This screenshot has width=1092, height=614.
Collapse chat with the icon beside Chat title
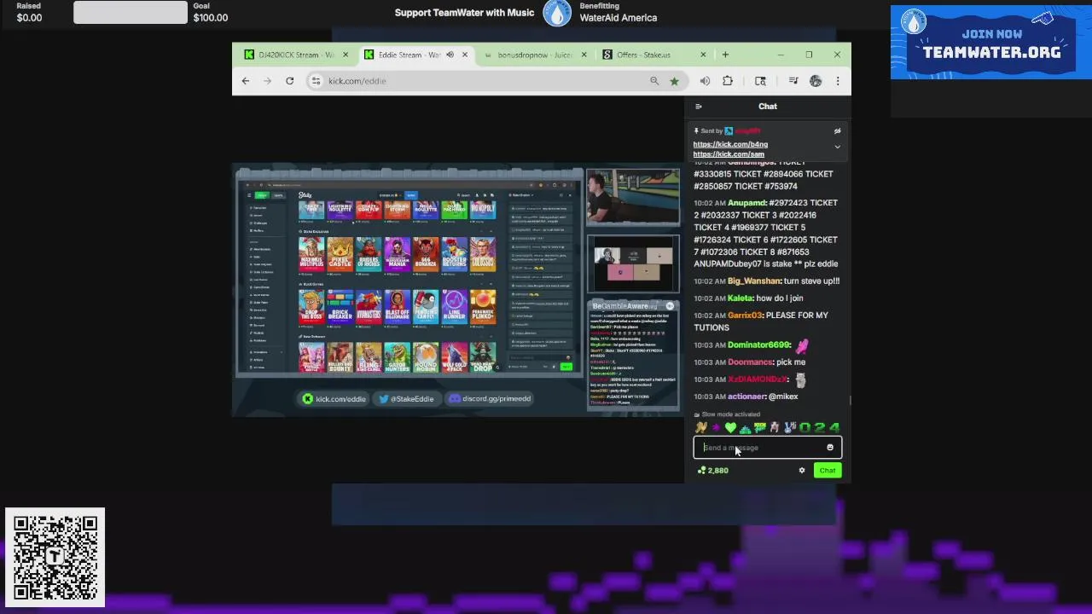699,107
